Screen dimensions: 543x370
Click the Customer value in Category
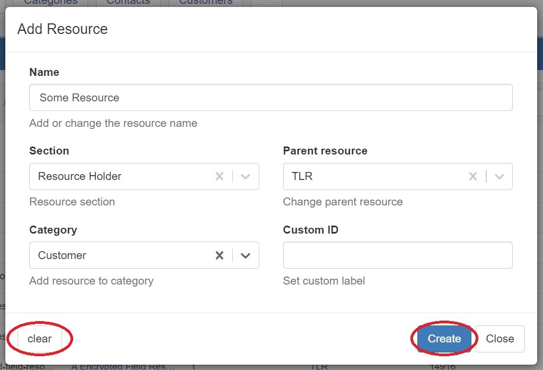tap(62, 255)
